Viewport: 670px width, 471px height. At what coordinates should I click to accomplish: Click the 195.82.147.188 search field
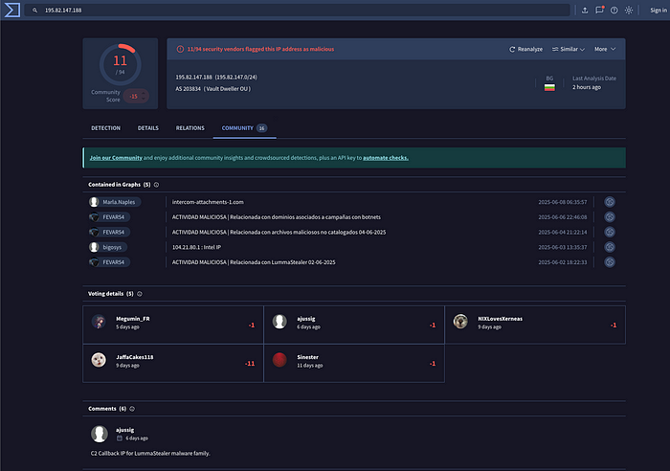pyautogui.click(x=297, y=11)
